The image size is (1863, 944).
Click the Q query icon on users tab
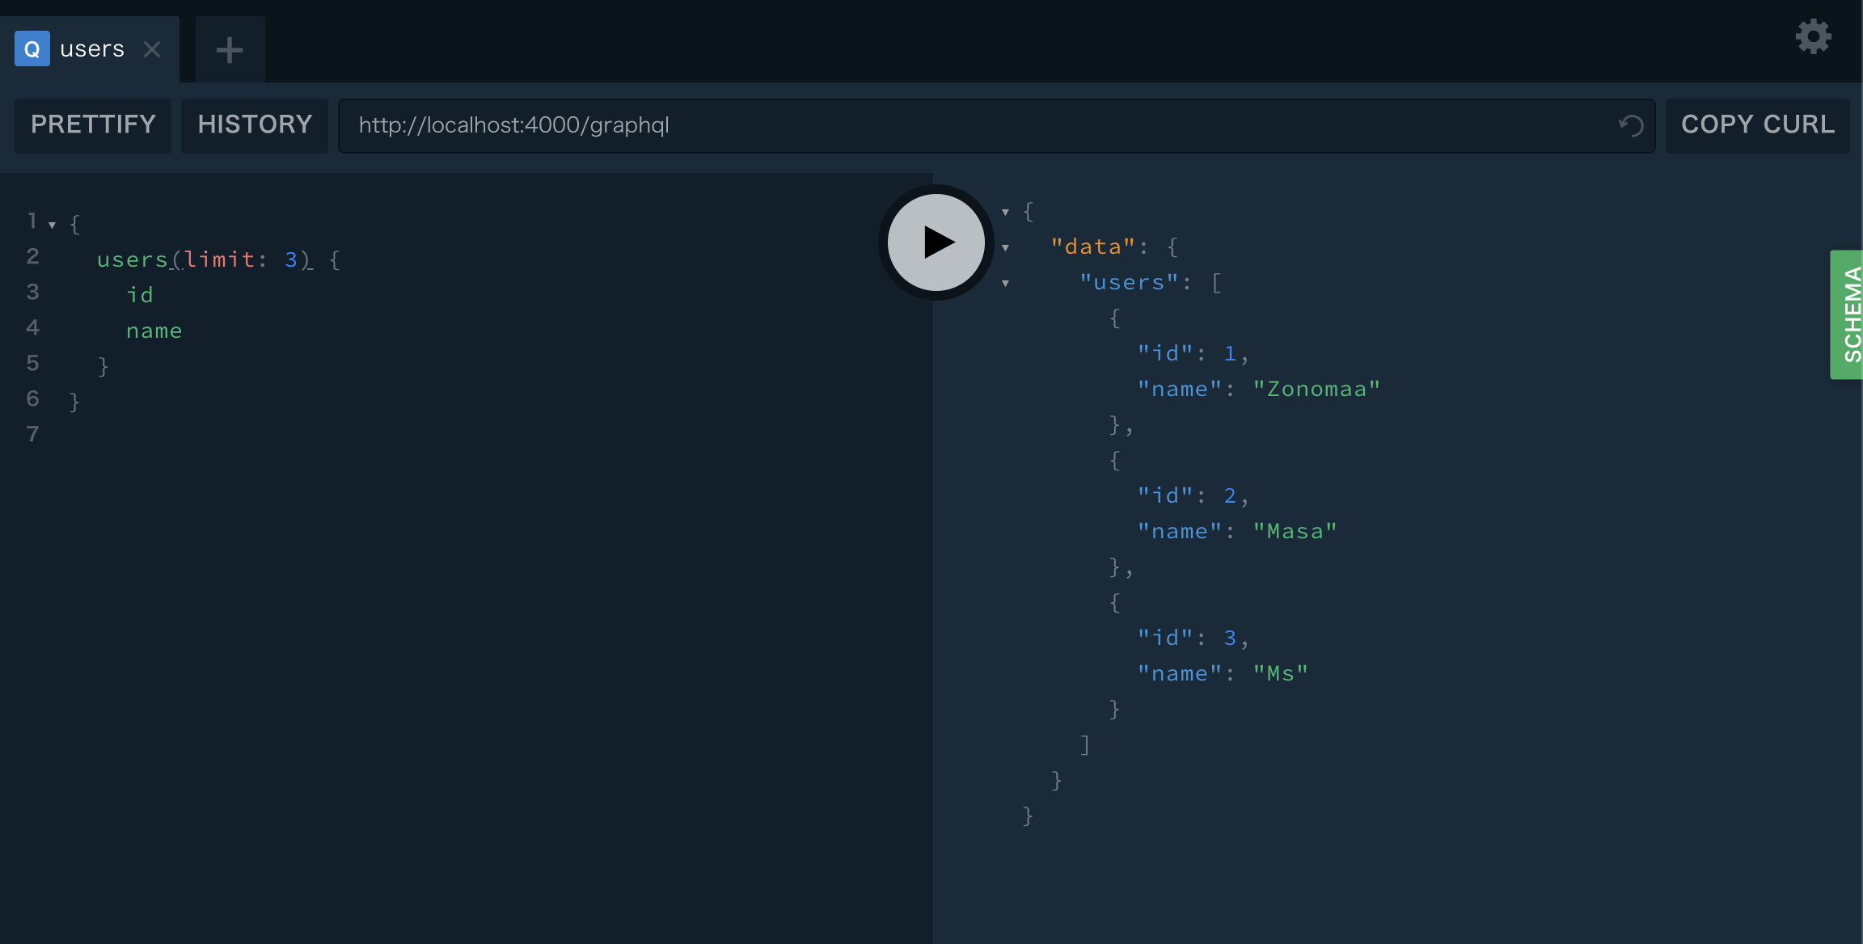pyautogui.click(x=32, y=49)
